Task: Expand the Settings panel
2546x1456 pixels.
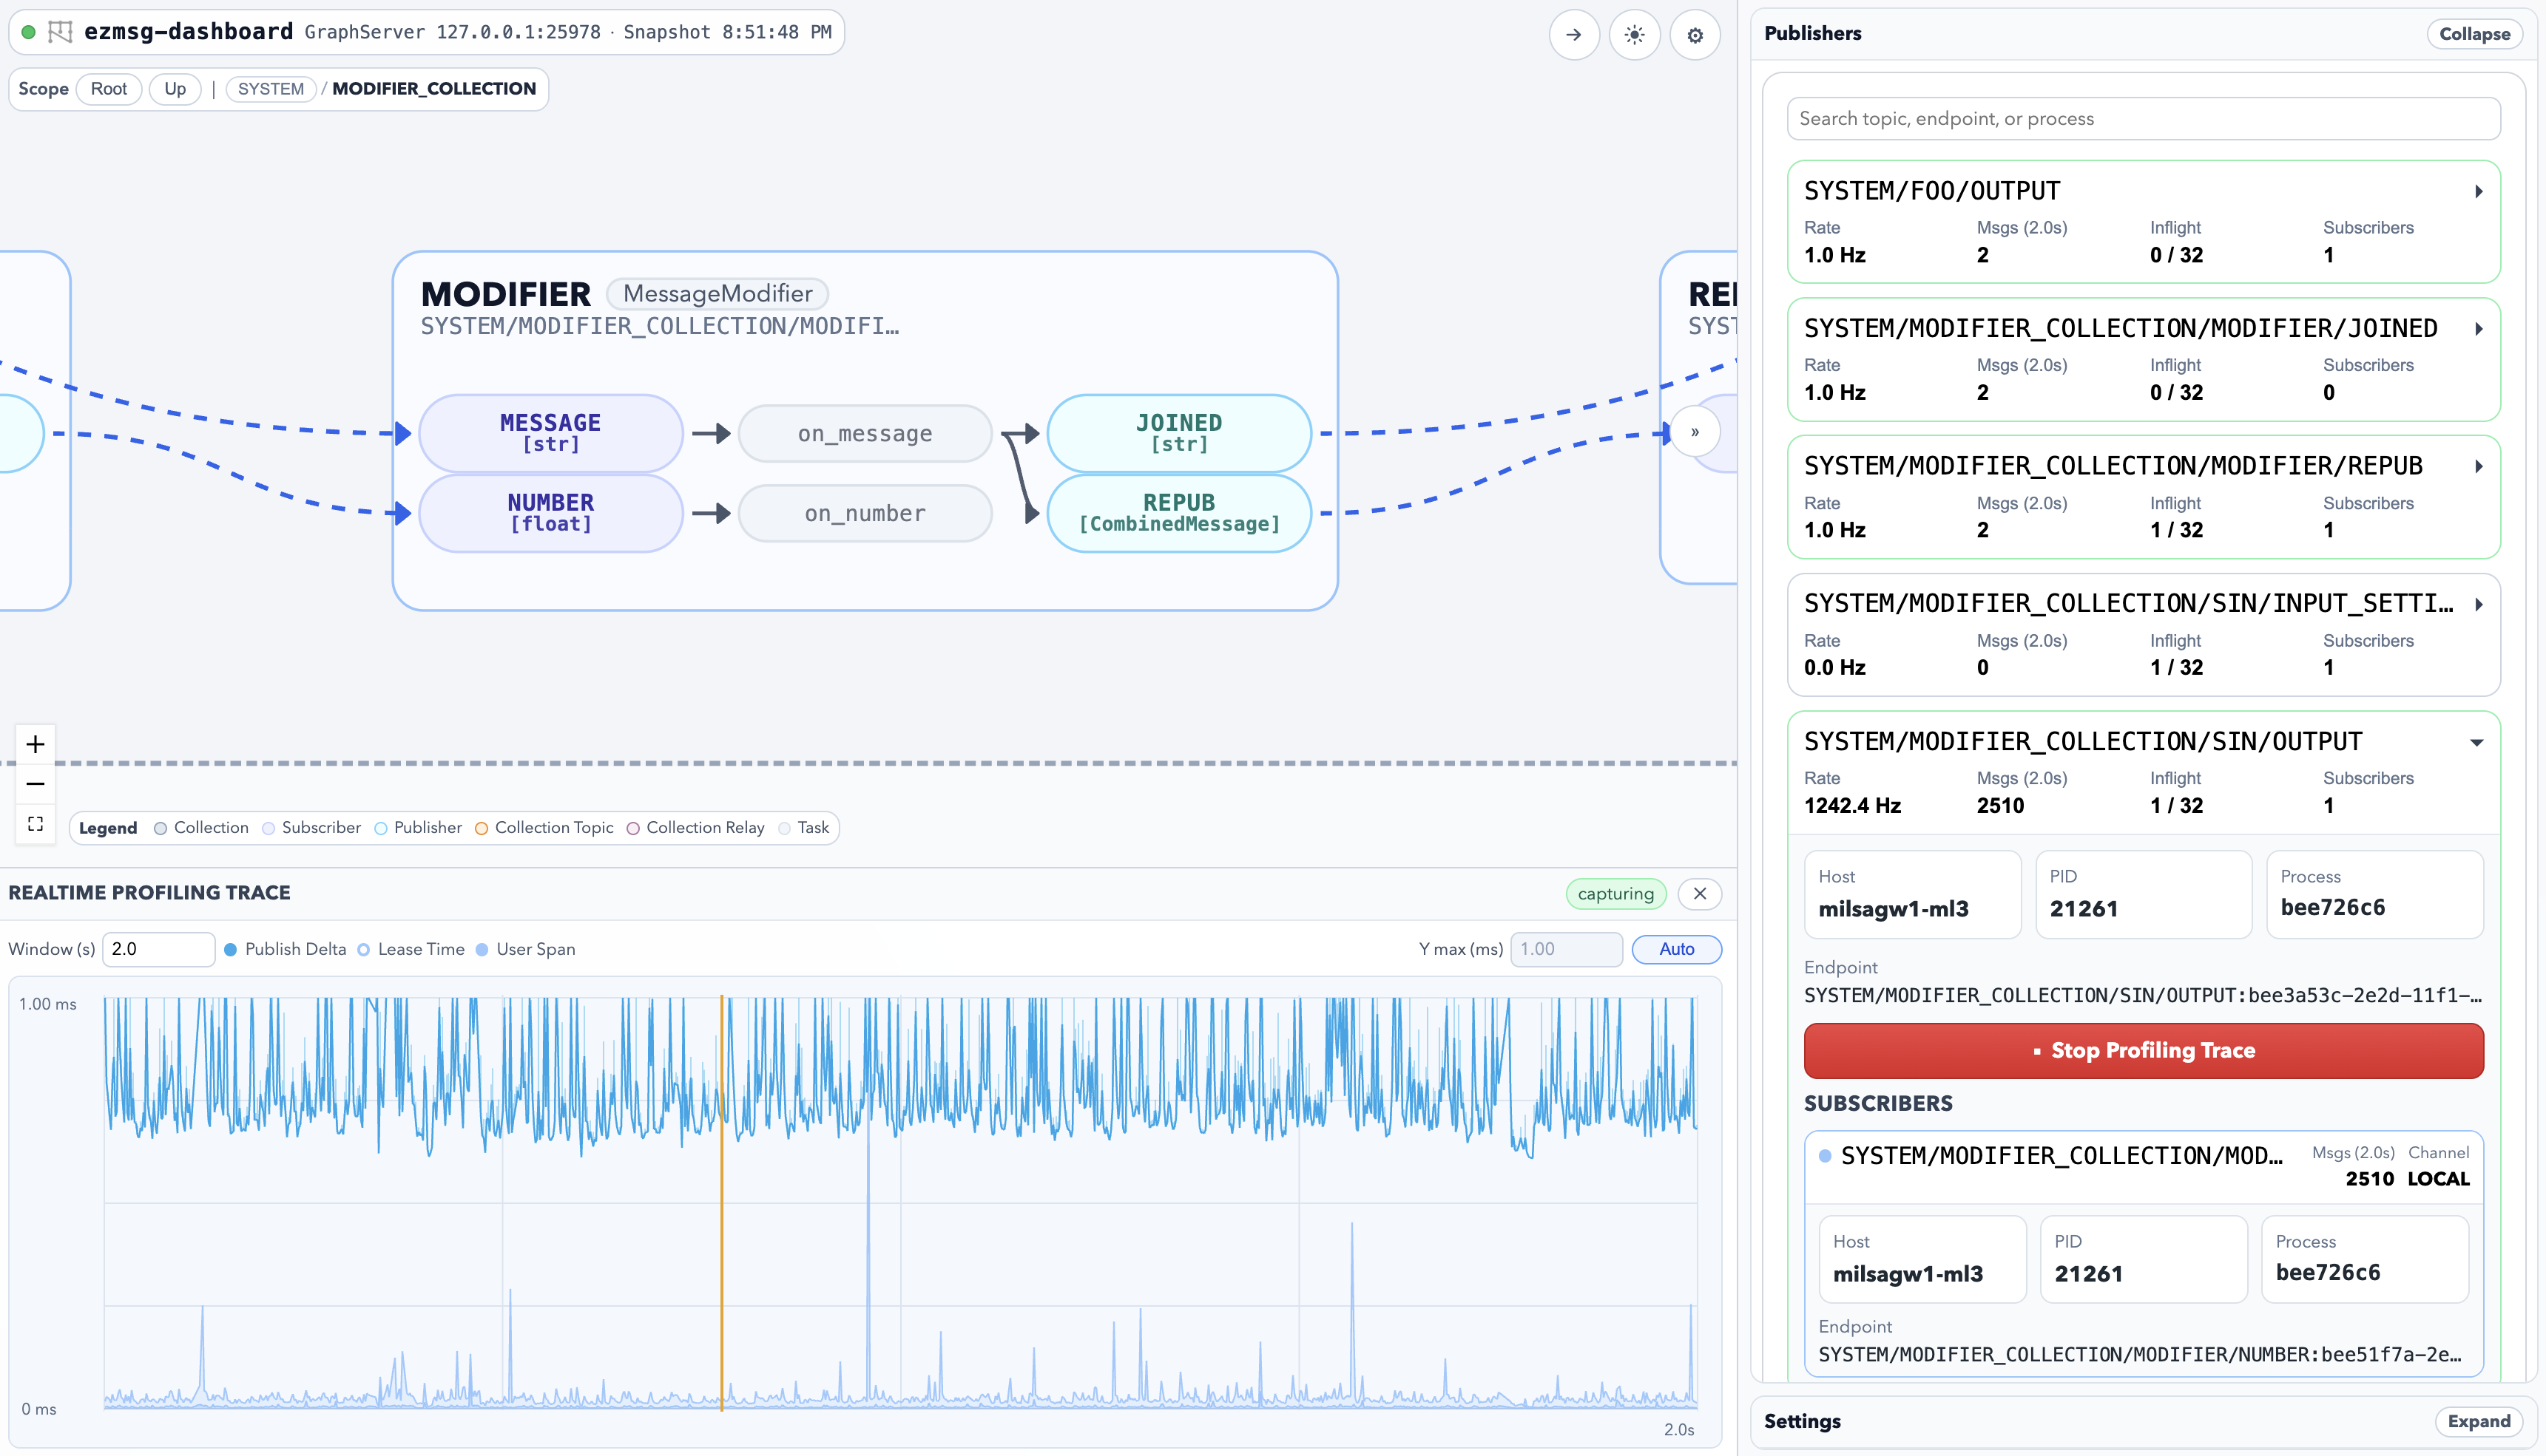Action: [x=2478, y=1421]
